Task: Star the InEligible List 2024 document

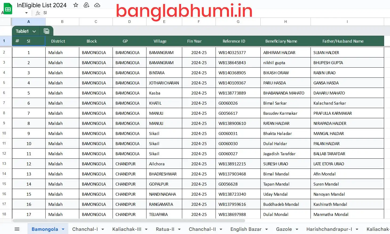Action: [76, 5]
